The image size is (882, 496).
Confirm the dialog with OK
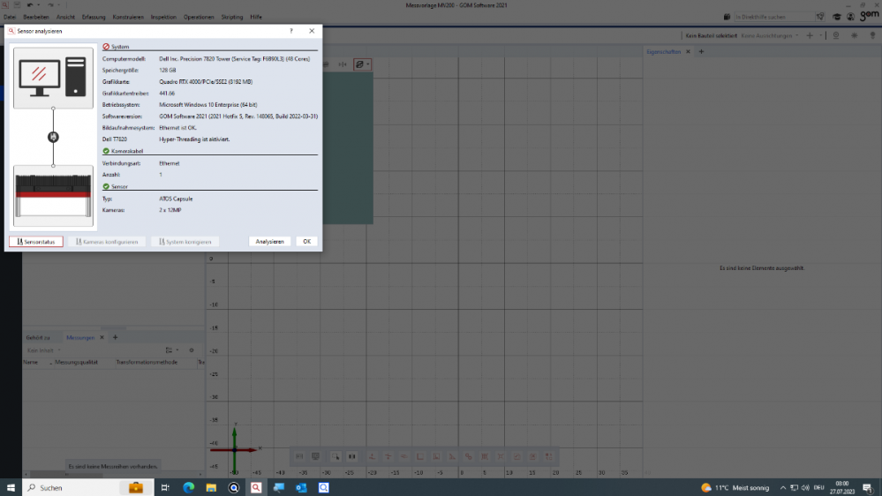pos(306,241)
